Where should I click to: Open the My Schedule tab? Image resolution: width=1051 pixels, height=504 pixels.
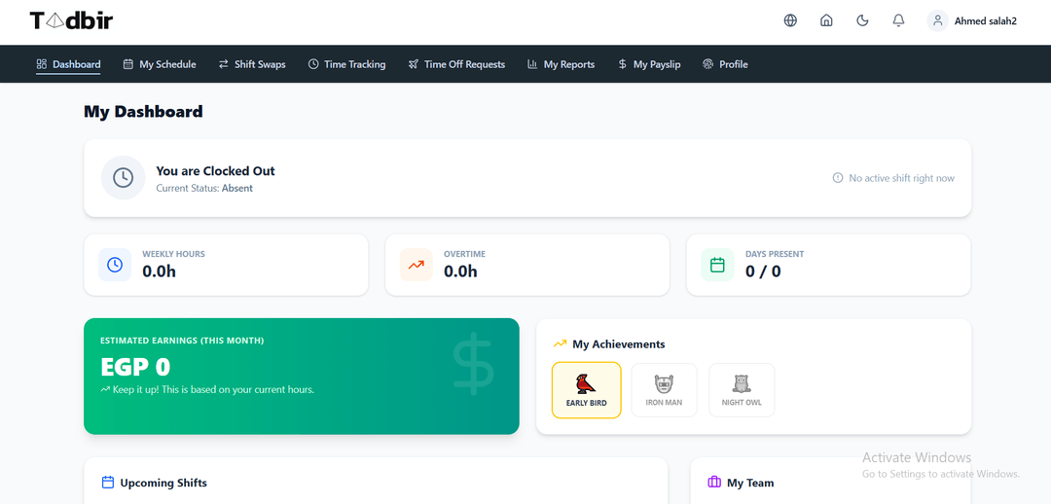click(160, 64)
